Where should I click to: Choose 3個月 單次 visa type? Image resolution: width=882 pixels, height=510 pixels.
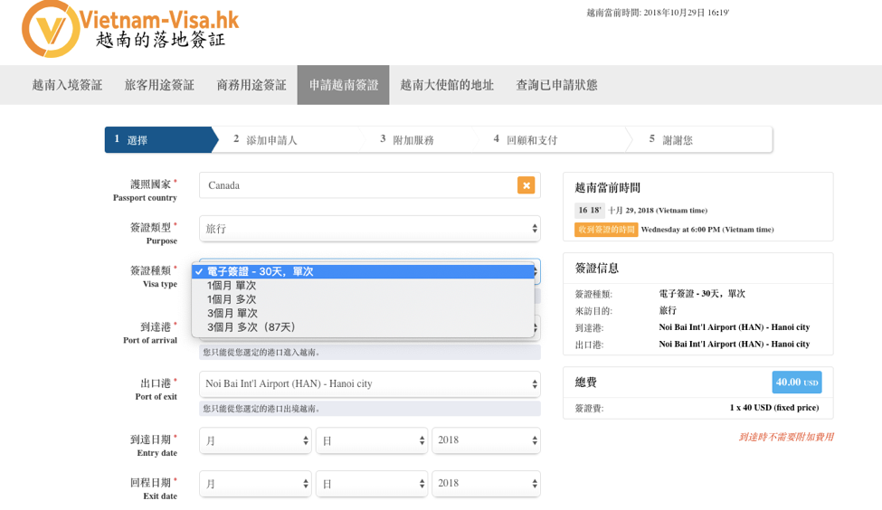pyautogui.click(x=232, y=313)
